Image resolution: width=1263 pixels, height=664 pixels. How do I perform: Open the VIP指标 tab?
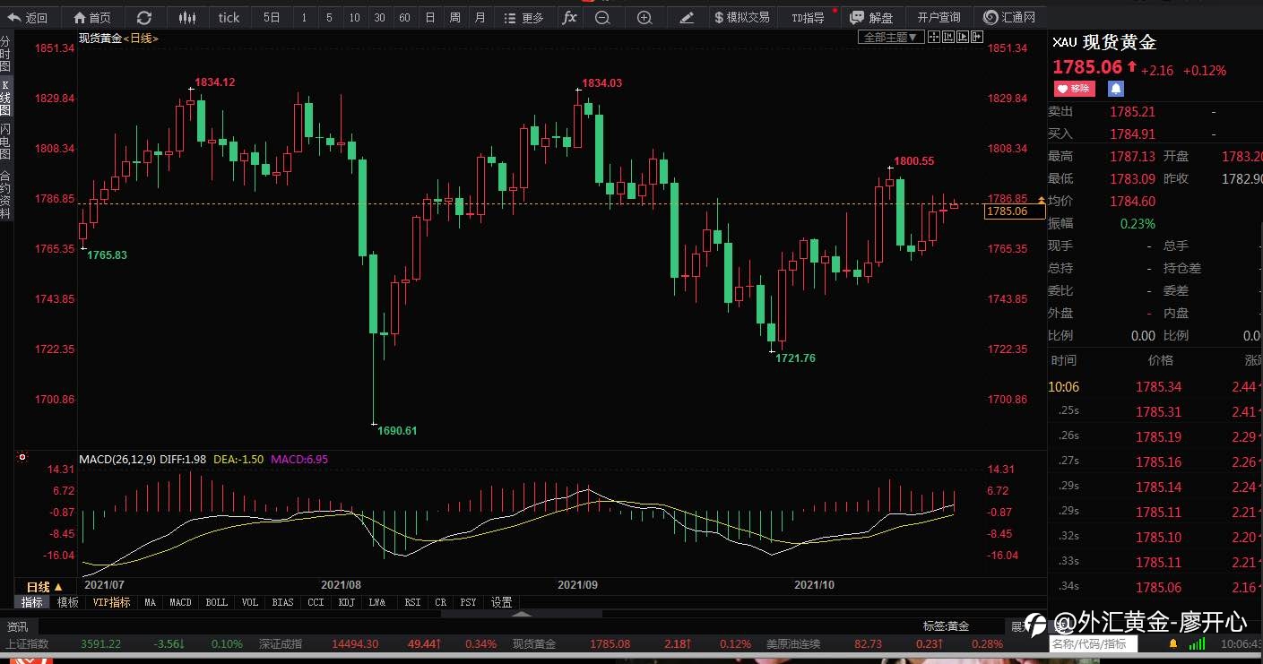(112, 602)
